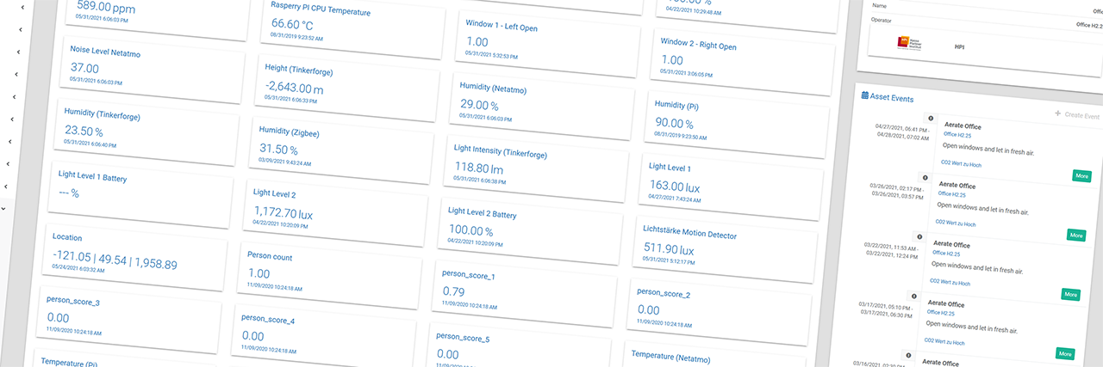The height and width of the screenshot is (367, 1103).
Task: Click the calendar icon beside Asset Events
Action: (865, 97)
